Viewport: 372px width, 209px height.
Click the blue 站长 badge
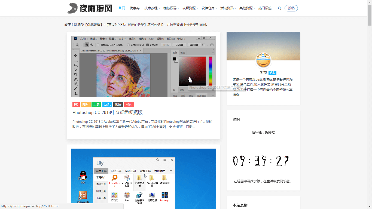[272, 73]
